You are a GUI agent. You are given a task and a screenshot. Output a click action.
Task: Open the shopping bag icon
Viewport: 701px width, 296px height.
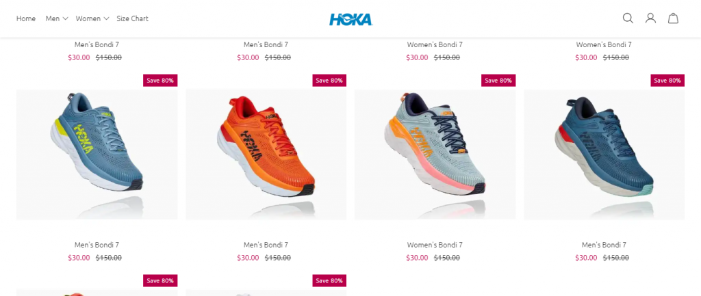click(x=674, y=18)
